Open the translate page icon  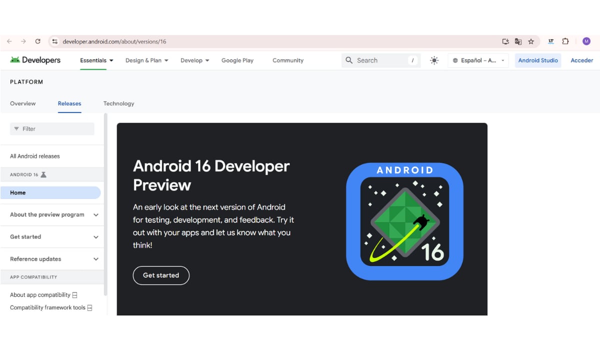point(518,41)
